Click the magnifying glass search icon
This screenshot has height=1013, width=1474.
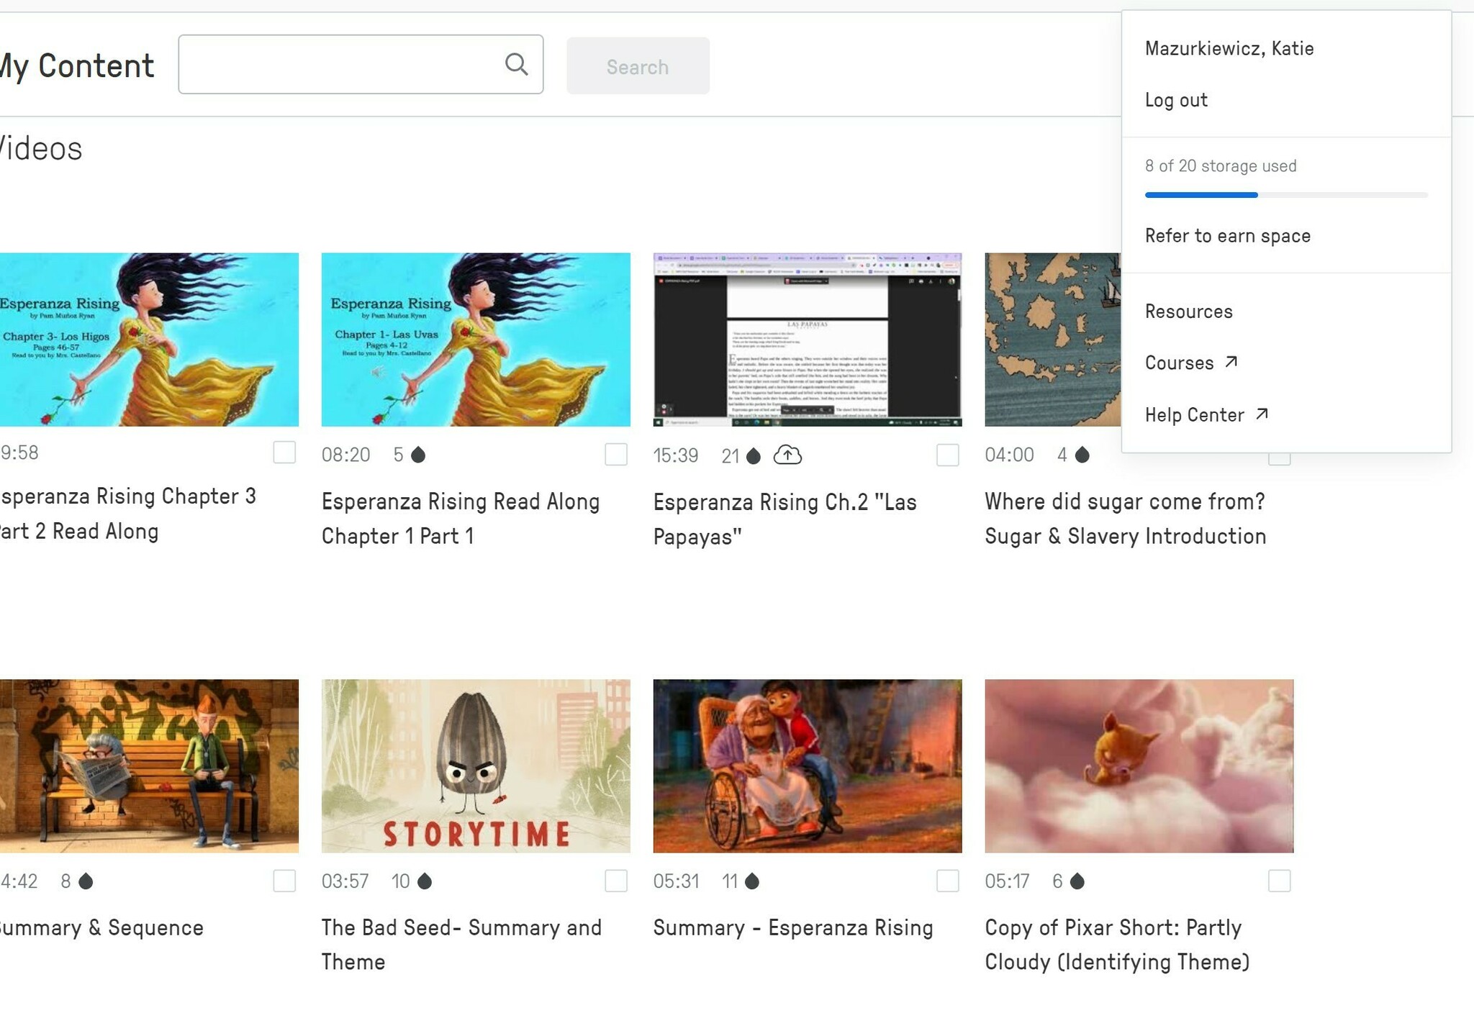point(516,64)
